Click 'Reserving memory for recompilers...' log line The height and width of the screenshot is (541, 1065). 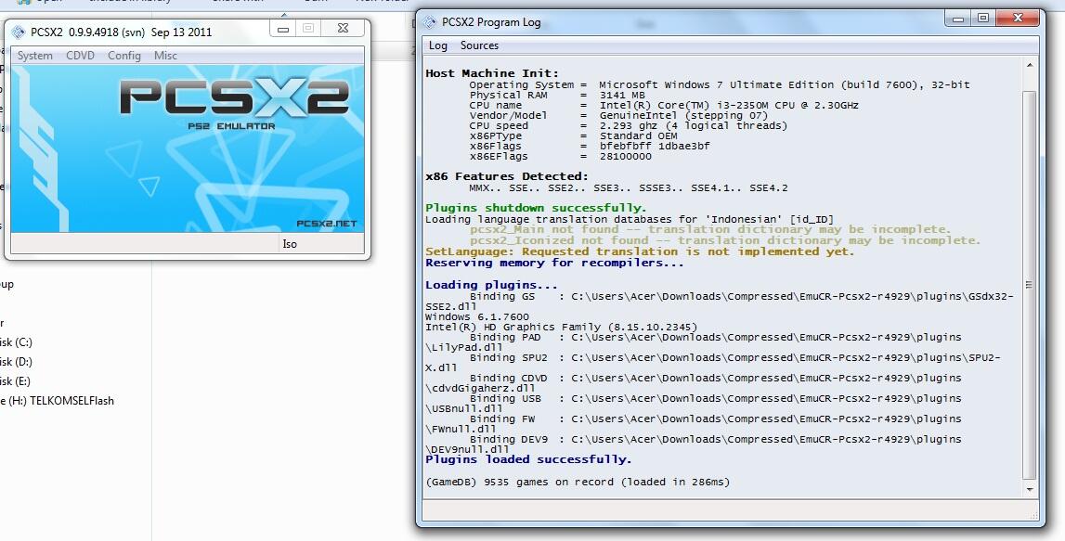click(x=554, y=263)
